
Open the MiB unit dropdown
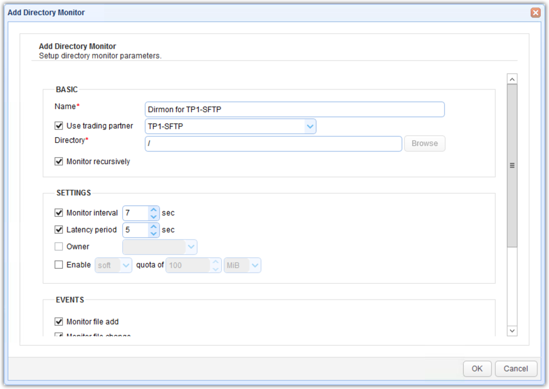254,264
